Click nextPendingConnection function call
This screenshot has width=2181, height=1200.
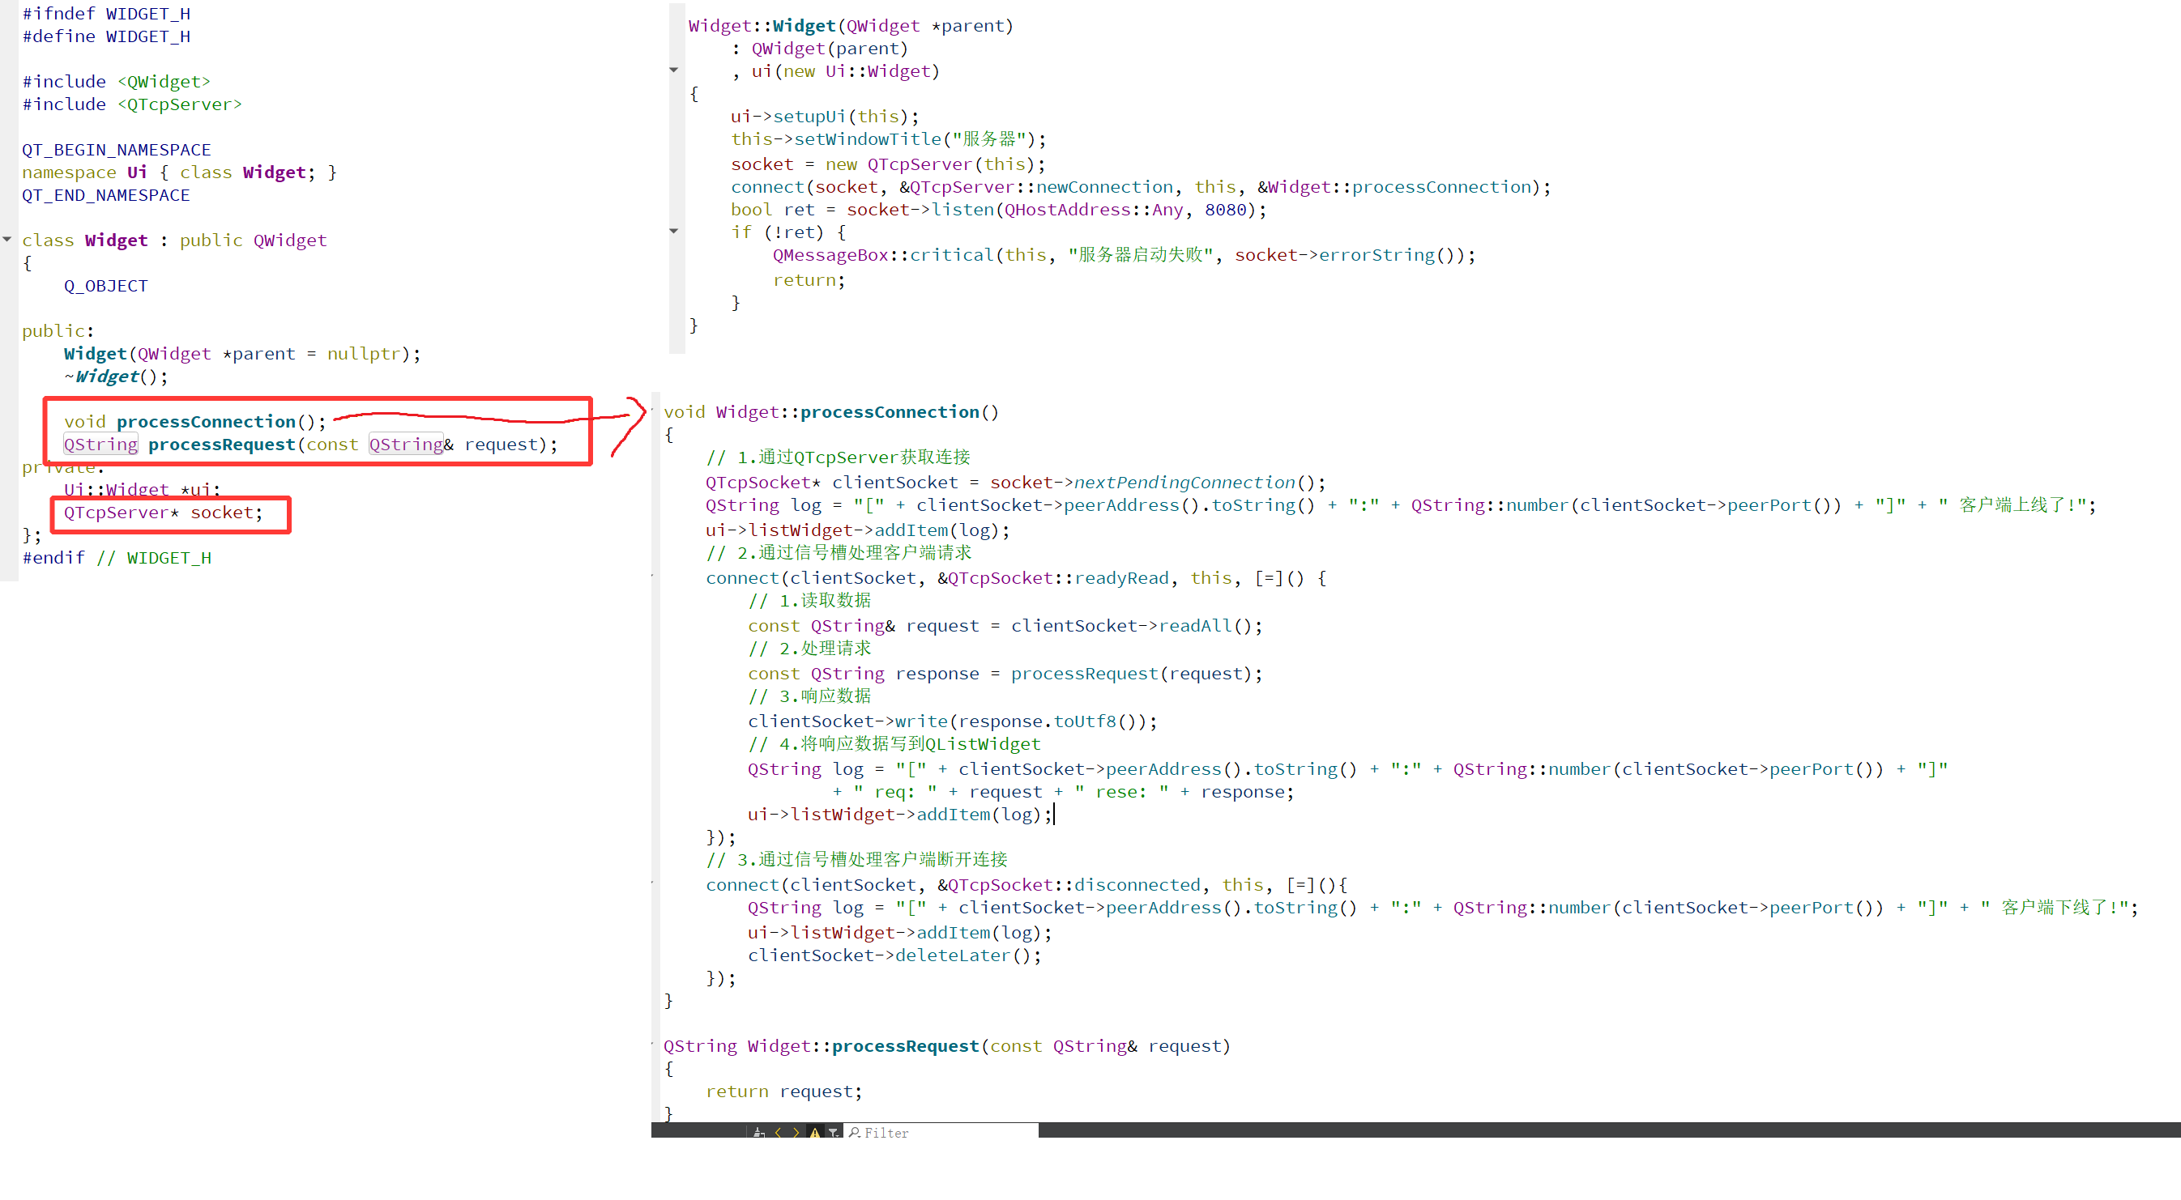pyautogui.click(x=1184, y=483)
